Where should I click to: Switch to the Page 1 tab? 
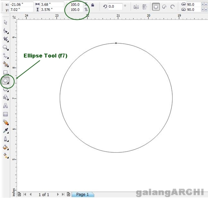coord(83,195)
